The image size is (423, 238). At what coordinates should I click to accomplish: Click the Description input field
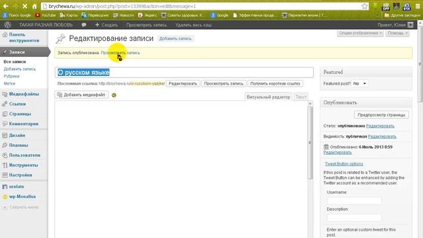point(354,218)
